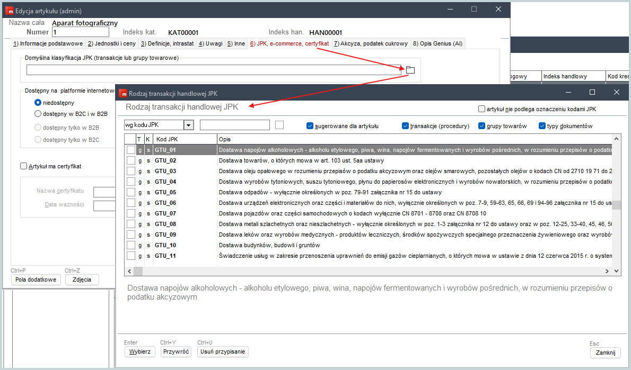Click the small square button beside search field
The height and width of the screenshot is (370, 631).
pyautogui.click(x=279, y=125)
